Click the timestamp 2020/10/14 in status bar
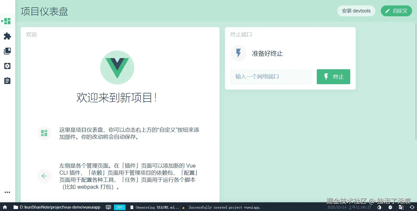 (349, 207)
